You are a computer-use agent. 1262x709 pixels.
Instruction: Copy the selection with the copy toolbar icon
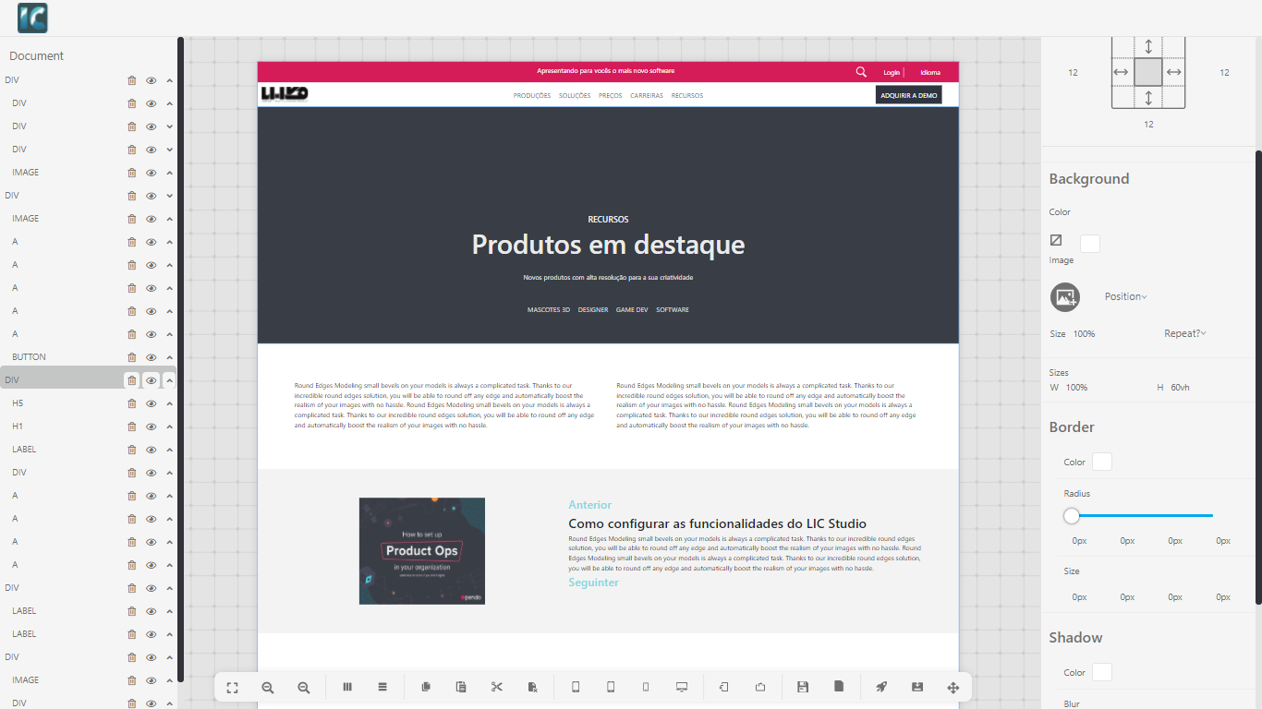pos(426,687)
